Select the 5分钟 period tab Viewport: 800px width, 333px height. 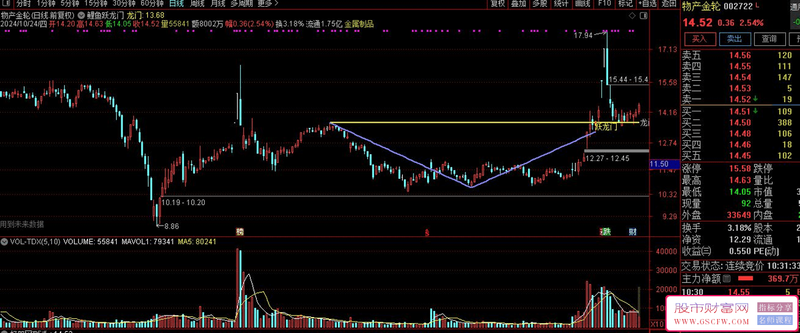click(70, 3)
